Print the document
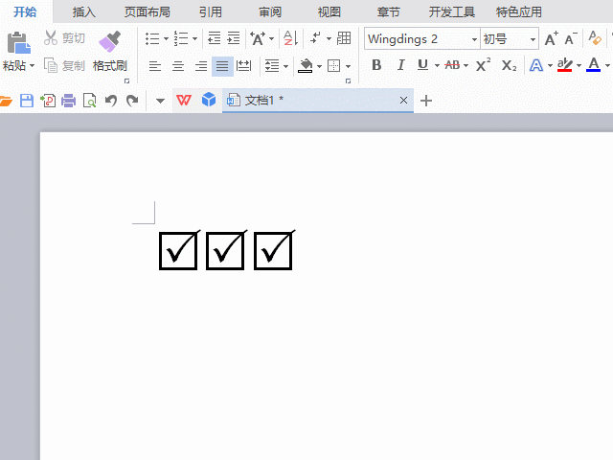Screen dimensions: 613x460 (x=68, y=101)
